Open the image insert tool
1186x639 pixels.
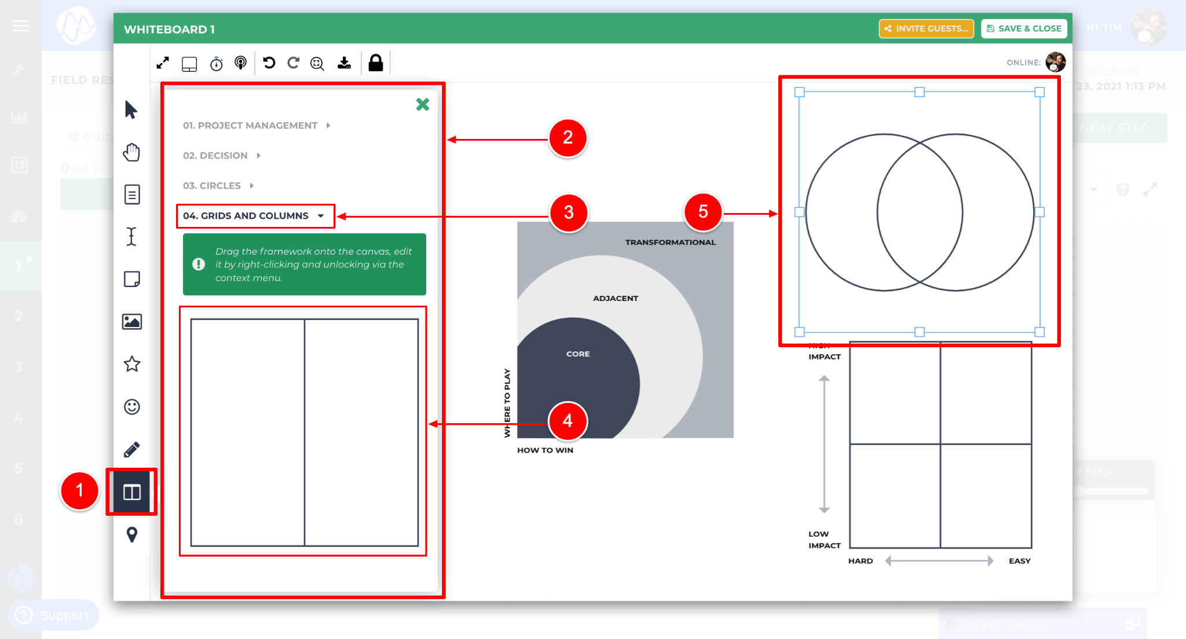[131, 322]
